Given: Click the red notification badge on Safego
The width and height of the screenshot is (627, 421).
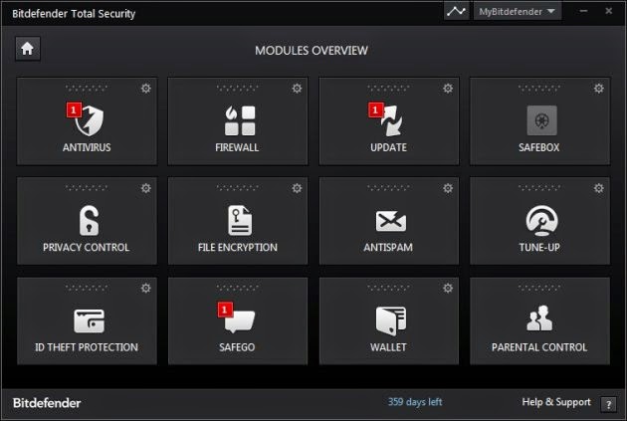Looking at the screenshot, I should pos(225,310).
